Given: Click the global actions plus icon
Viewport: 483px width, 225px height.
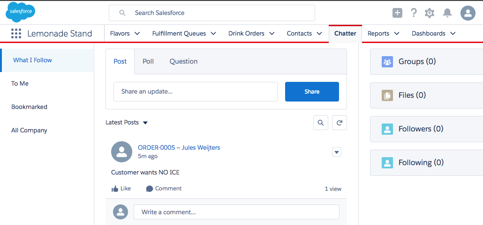Looking at the screenshot, I should 397,13.
